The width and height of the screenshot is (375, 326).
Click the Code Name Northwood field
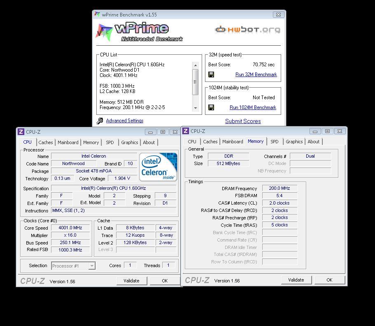click(x=73, y=163)
